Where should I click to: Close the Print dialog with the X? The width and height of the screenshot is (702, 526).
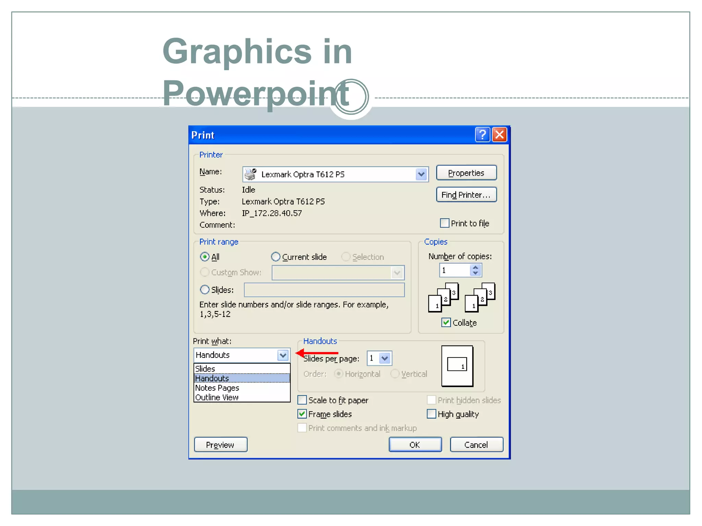499,135
